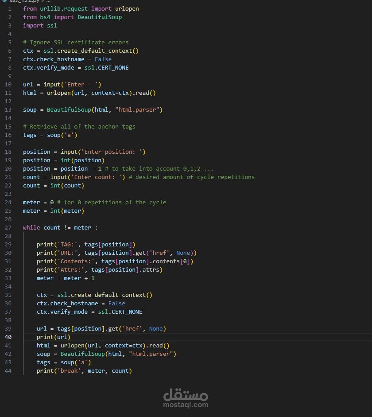Click the "print('Contents:', ..." statement
The image size is (372, 417).
tap(115, 261)
